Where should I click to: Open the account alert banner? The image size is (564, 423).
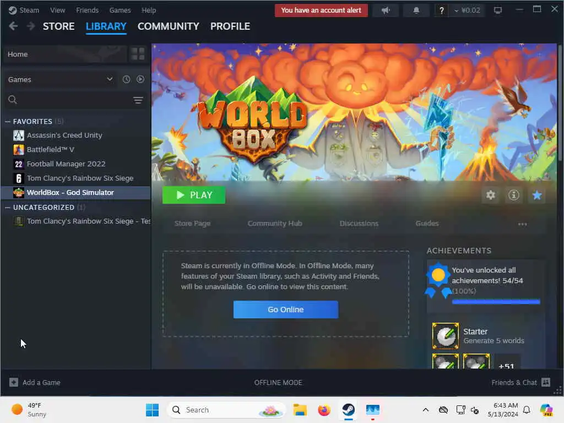pyautogui.click(x=321, y=10)
